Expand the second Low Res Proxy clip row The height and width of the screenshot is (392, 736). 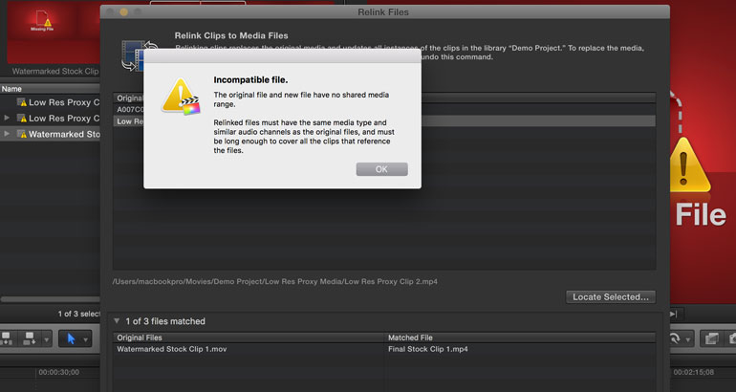point(7,118)
